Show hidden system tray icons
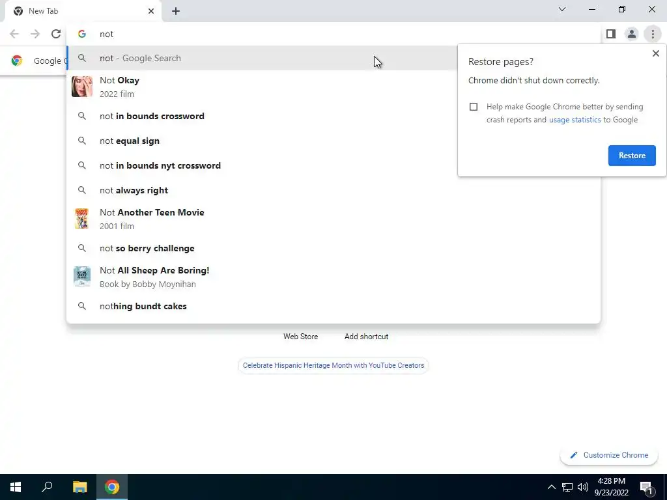Viewport: 667px width, 500px height. click(x=551, y=487)
